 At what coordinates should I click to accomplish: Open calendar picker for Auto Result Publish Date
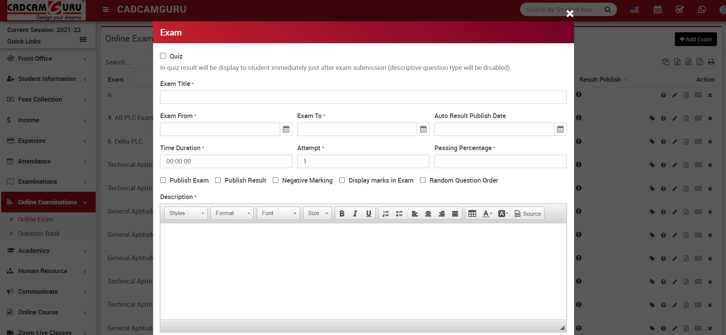(x=560, y=129)
